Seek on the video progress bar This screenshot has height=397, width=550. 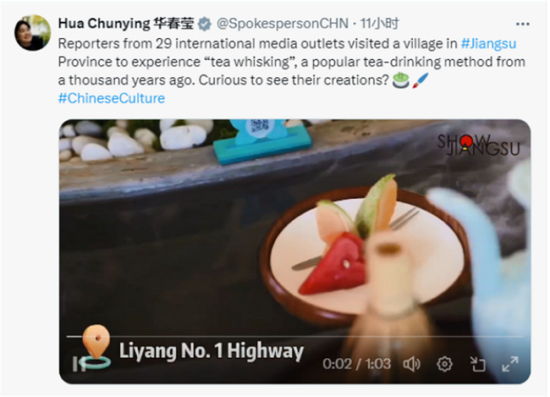click(294, 336)
